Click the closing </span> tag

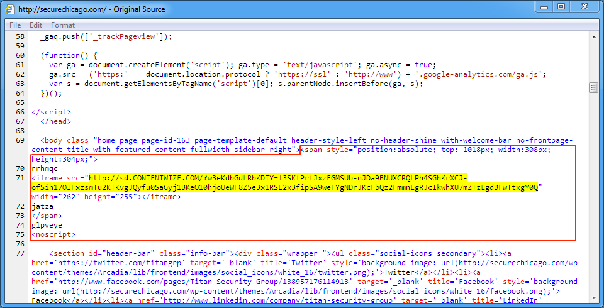[47, 216]
